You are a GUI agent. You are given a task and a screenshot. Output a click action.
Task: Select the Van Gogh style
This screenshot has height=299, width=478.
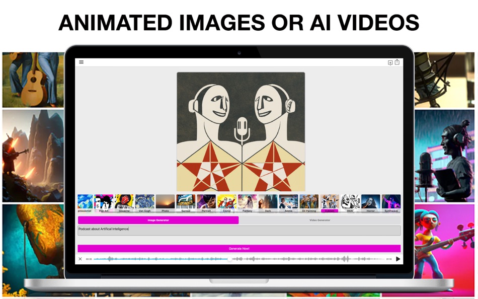(x=145, y=203)
